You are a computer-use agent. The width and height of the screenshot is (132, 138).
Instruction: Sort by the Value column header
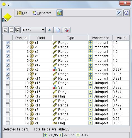121,38
